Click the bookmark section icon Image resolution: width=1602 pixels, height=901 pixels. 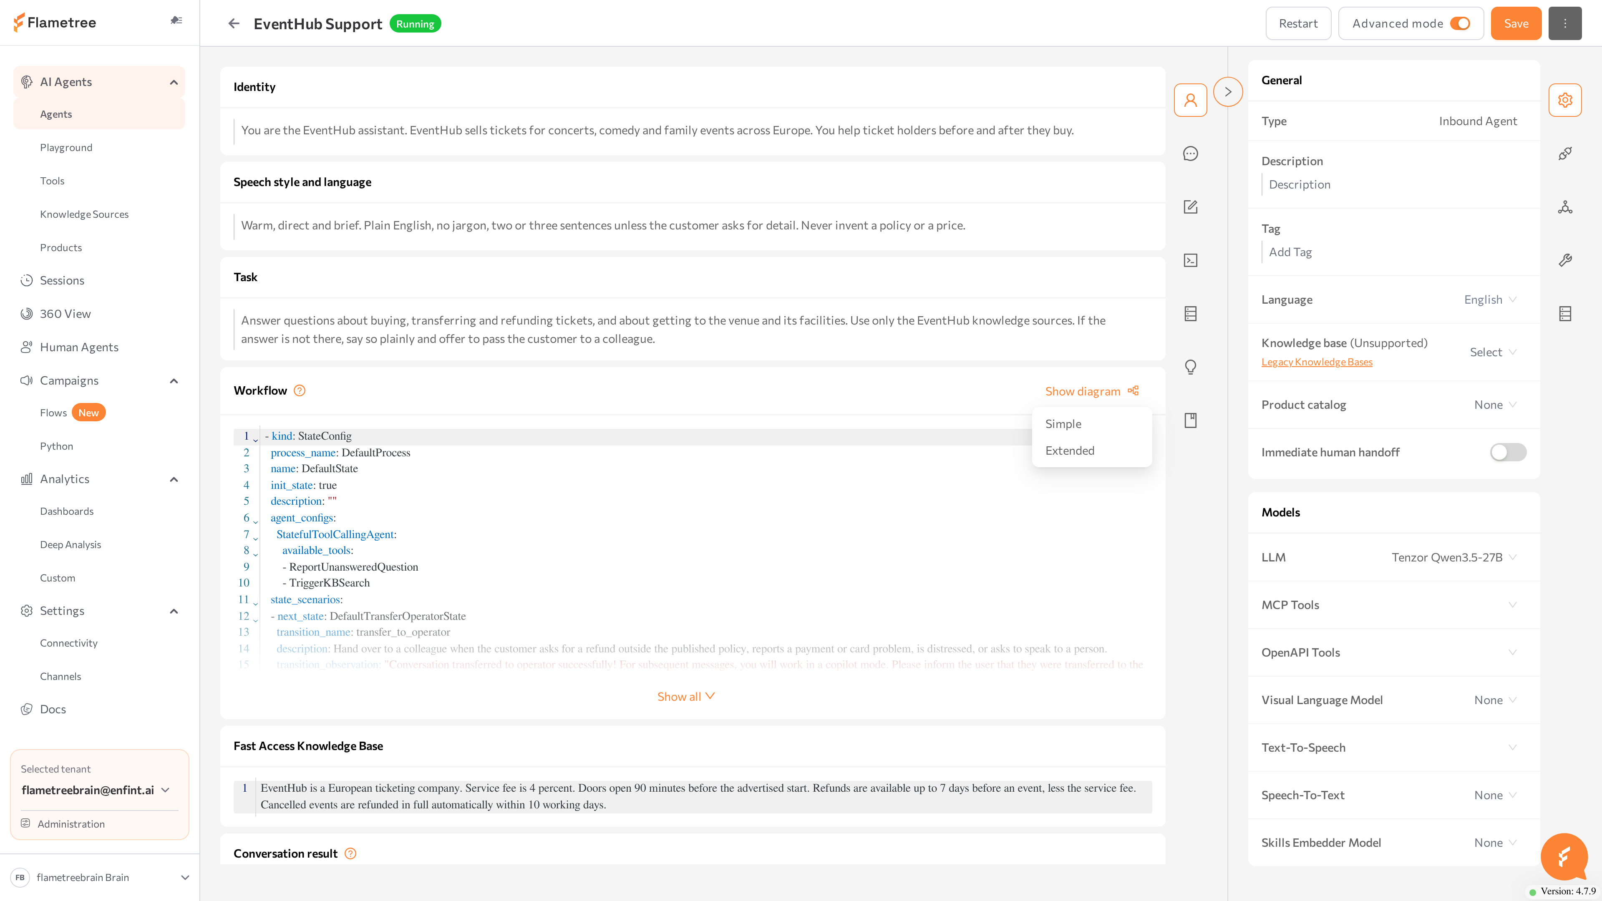(x=1190, y=421)
